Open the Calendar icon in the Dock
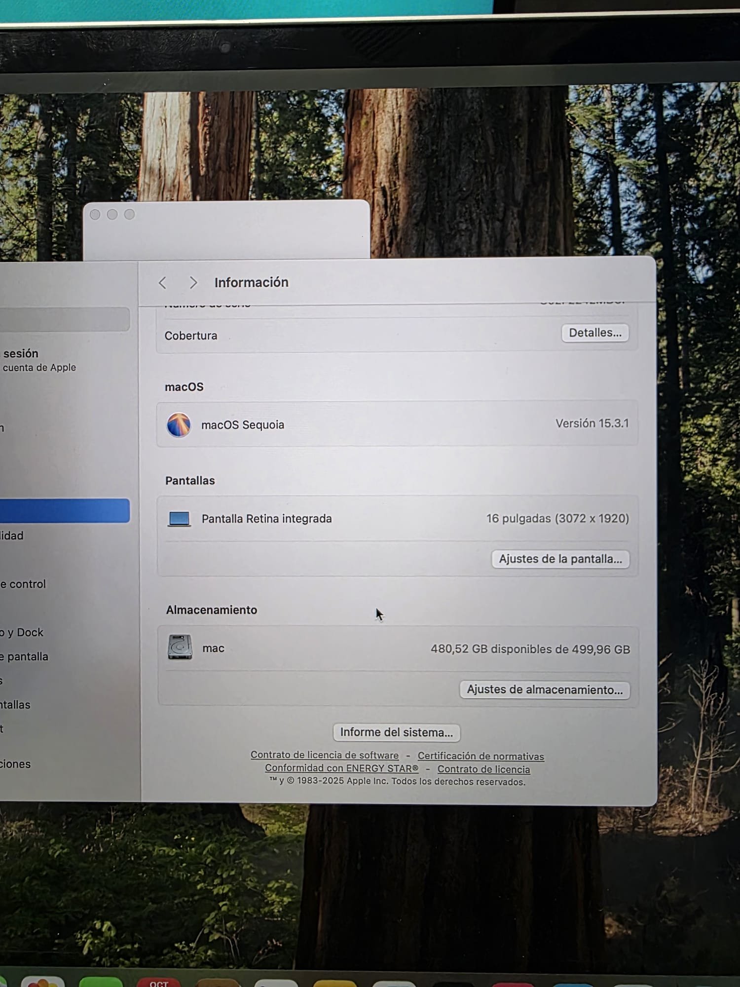This screenshot has width=740, height=987. point(159,982)
